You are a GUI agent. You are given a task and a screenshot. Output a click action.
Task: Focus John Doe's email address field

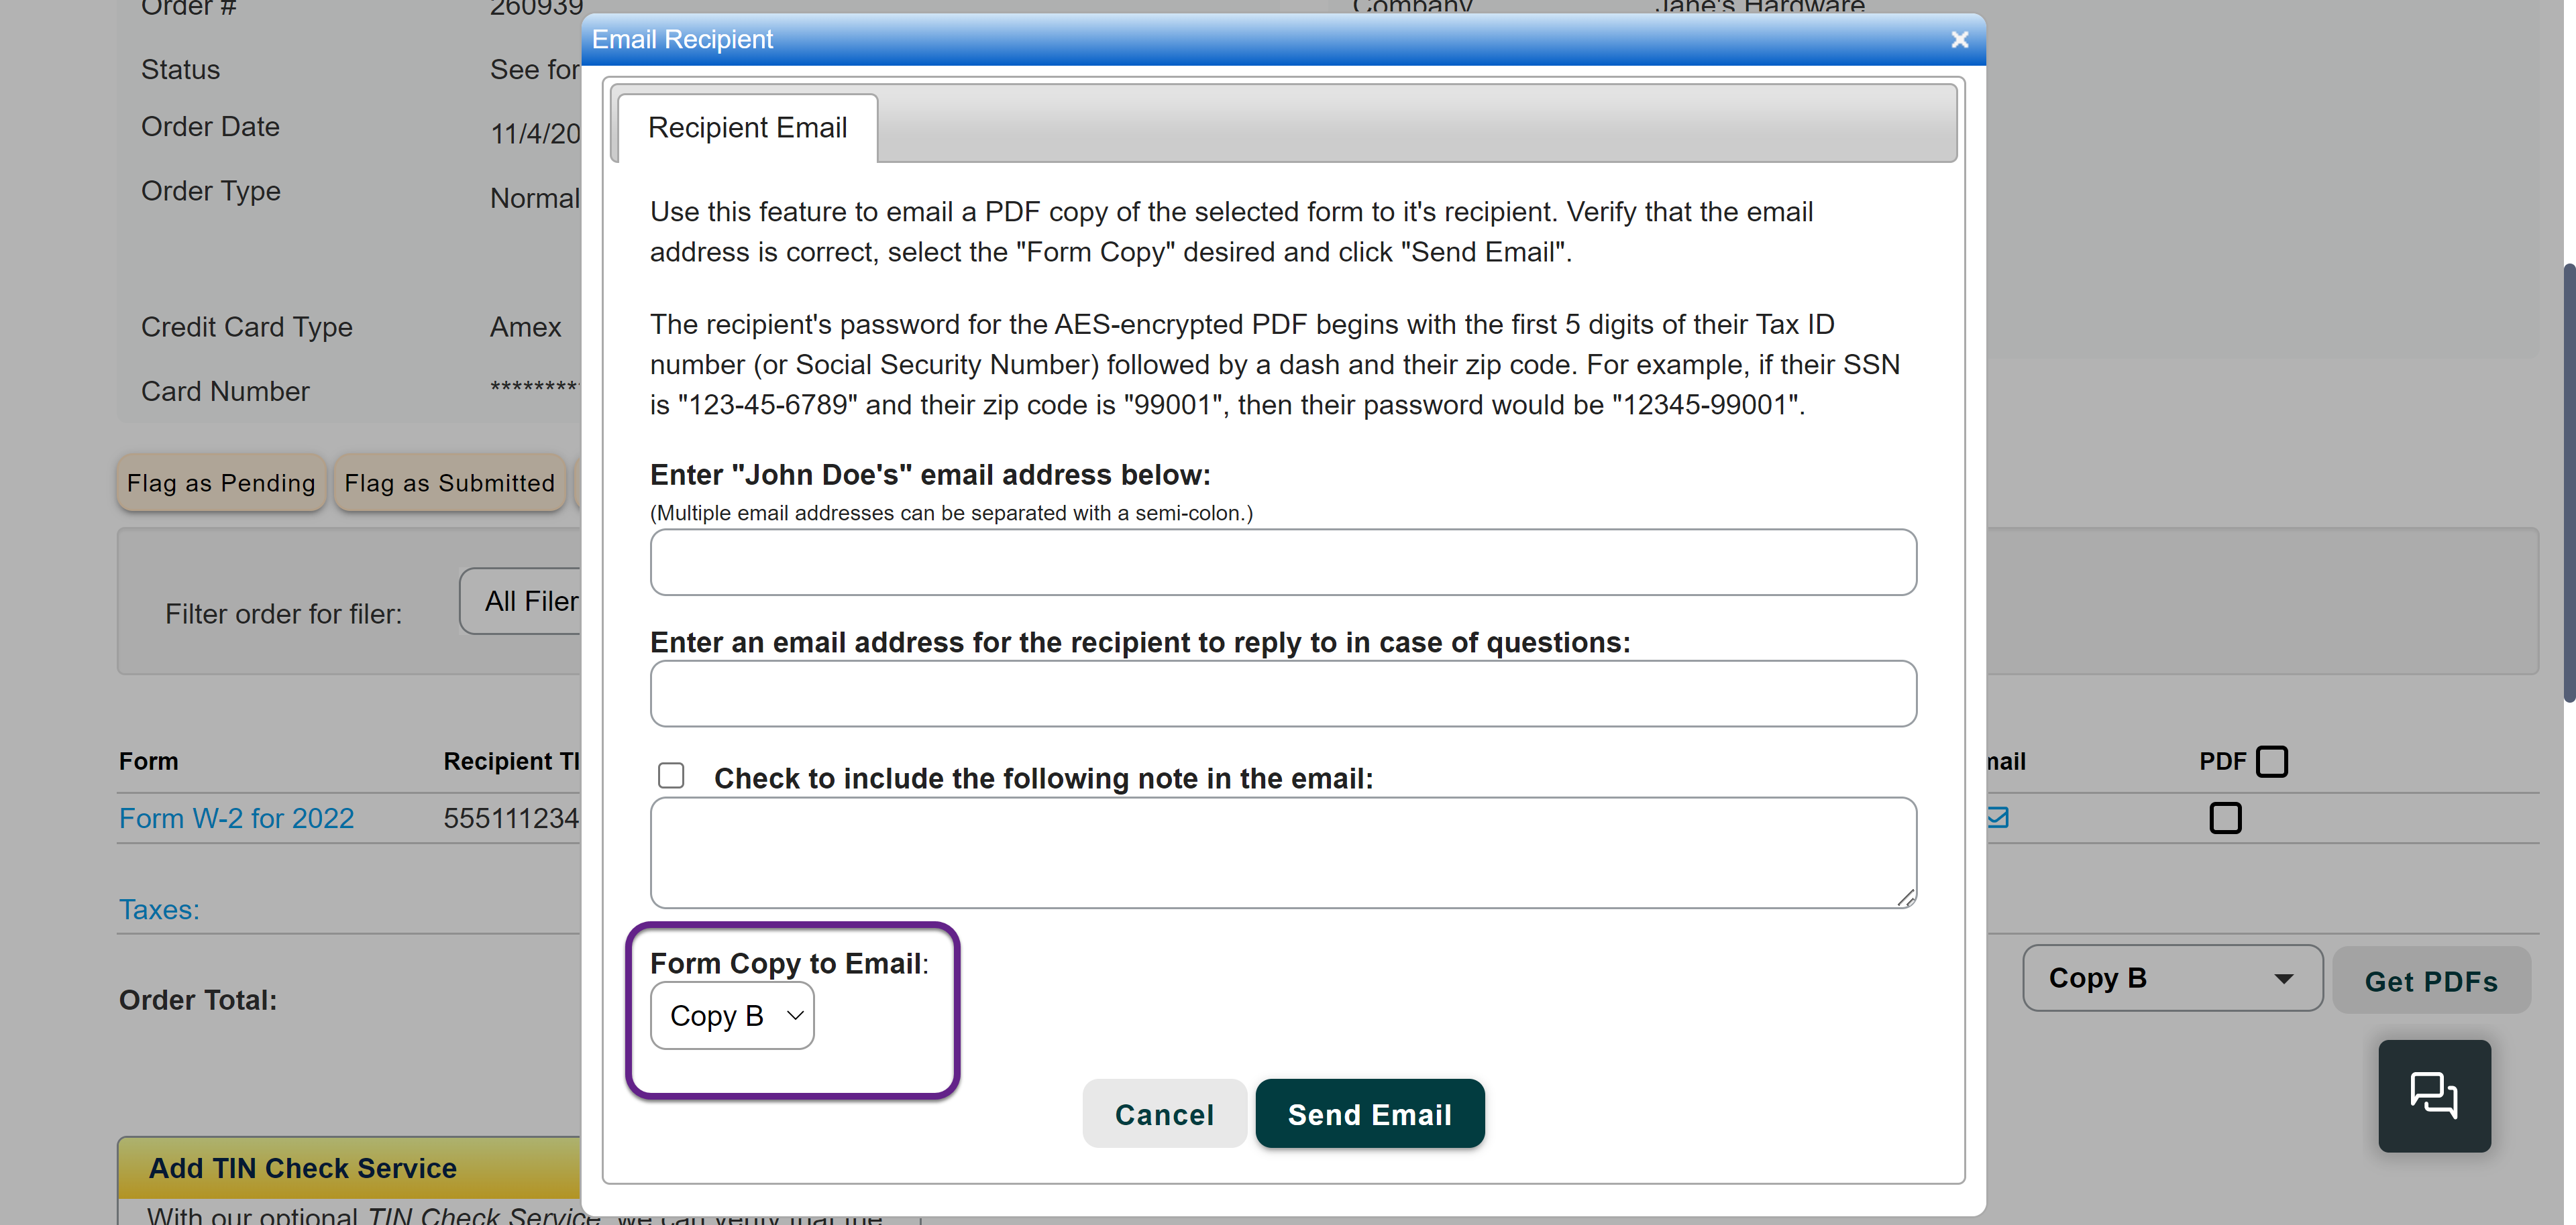(x=1283, y=563)
